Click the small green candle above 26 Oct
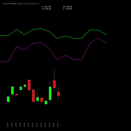Image resolution: width=131 pixels, height=131 pixels. coord(46,102)
